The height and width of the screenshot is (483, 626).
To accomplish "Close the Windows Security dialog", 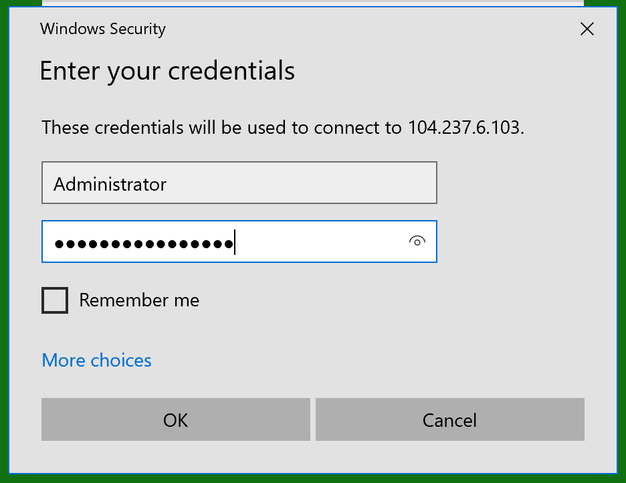I will [587, 29].
